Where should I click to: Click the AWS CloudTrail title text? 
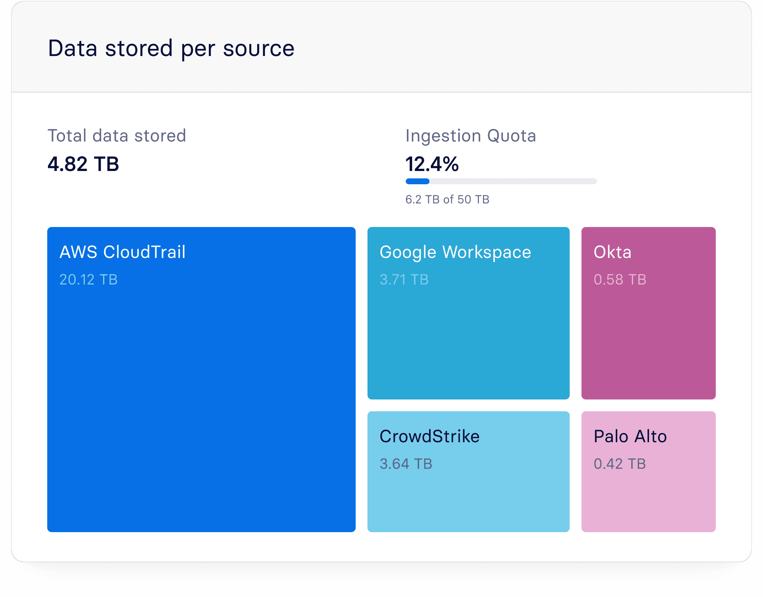122,252
